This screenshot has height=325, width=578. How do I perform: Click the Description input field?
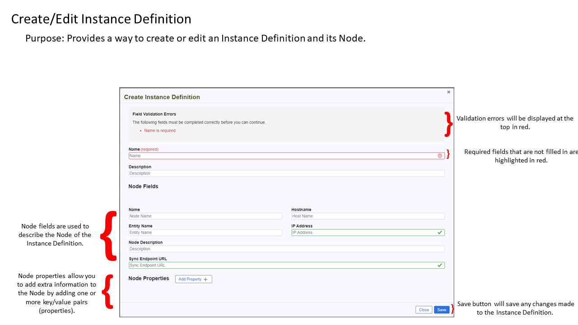[287, 173]
